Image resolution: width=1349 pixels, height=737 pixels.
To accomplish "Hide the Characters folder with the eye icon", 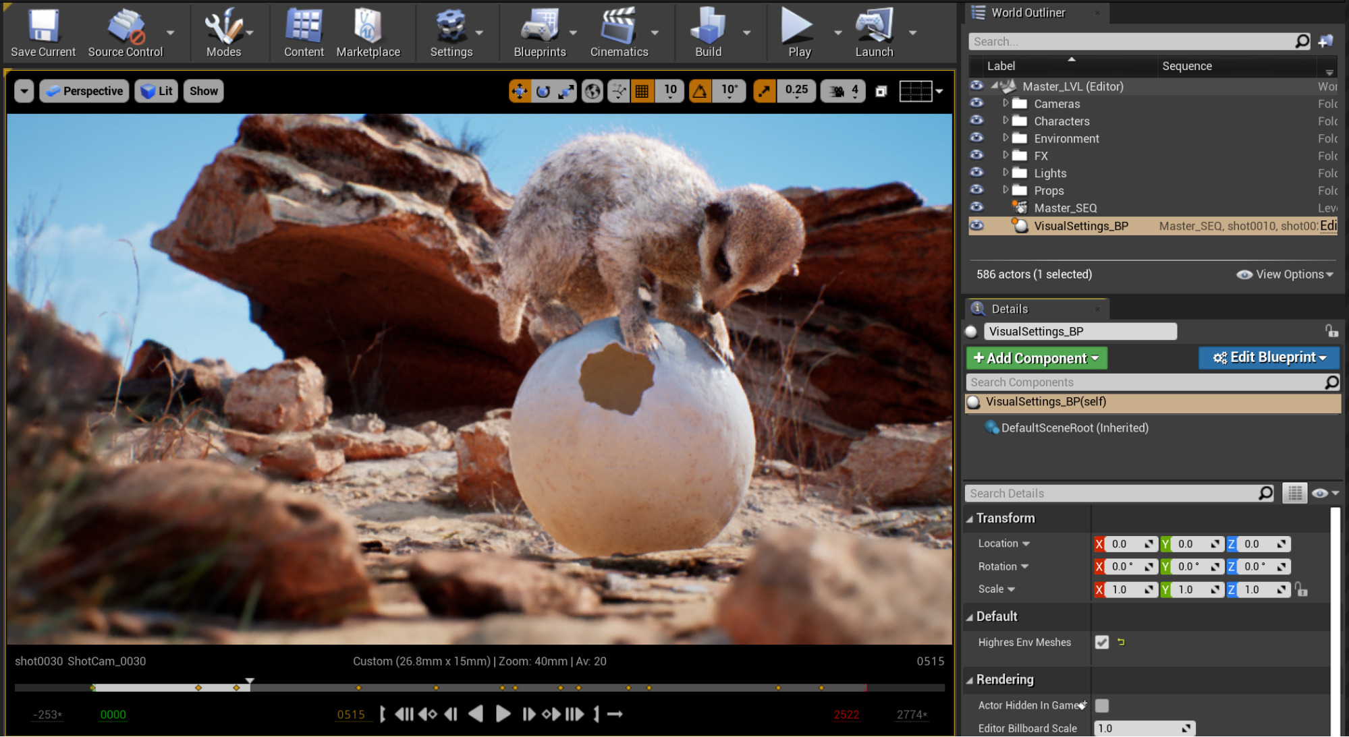I will (976, 121).
